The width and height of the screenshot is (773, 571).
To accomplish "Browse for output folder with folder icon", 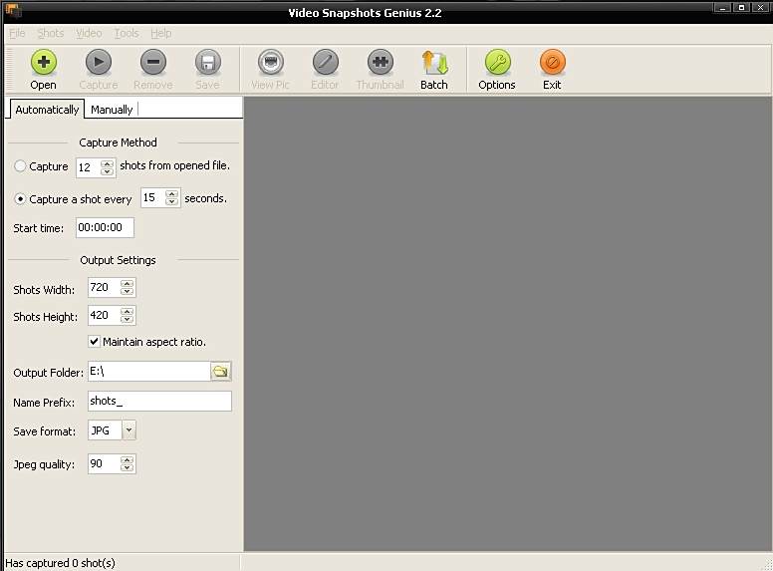I will (x=220, y=372).
